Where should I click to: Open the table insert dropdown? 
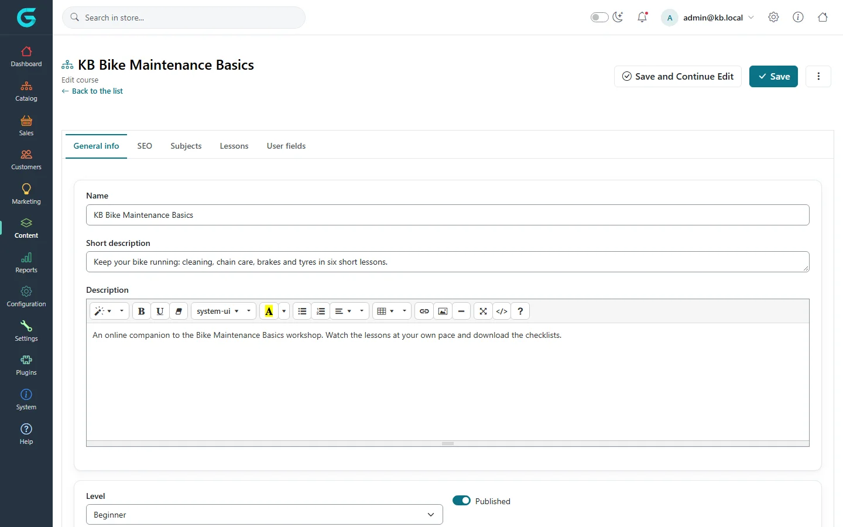click(391, 311)
